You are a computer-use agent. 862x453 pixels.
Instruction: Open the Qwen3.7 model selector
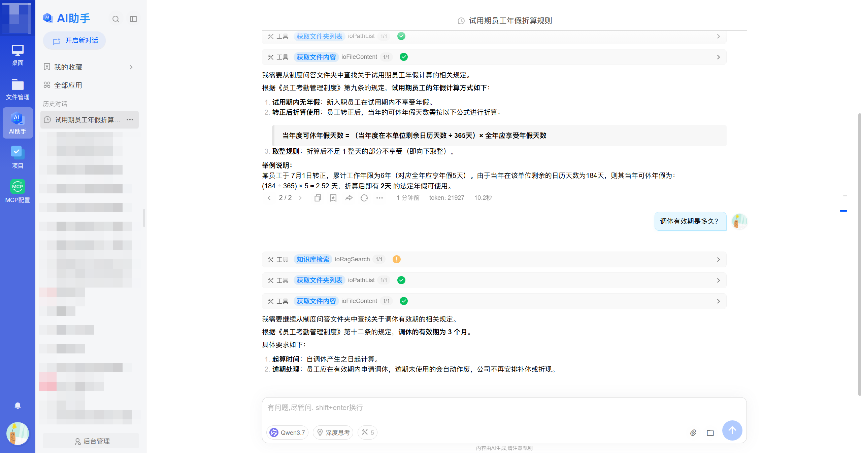(x=288, y=432)
